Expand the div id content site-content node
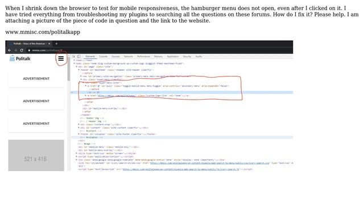The height and width of the screenshot is (204, 364). pyautogui.click(x=78, y=127)
